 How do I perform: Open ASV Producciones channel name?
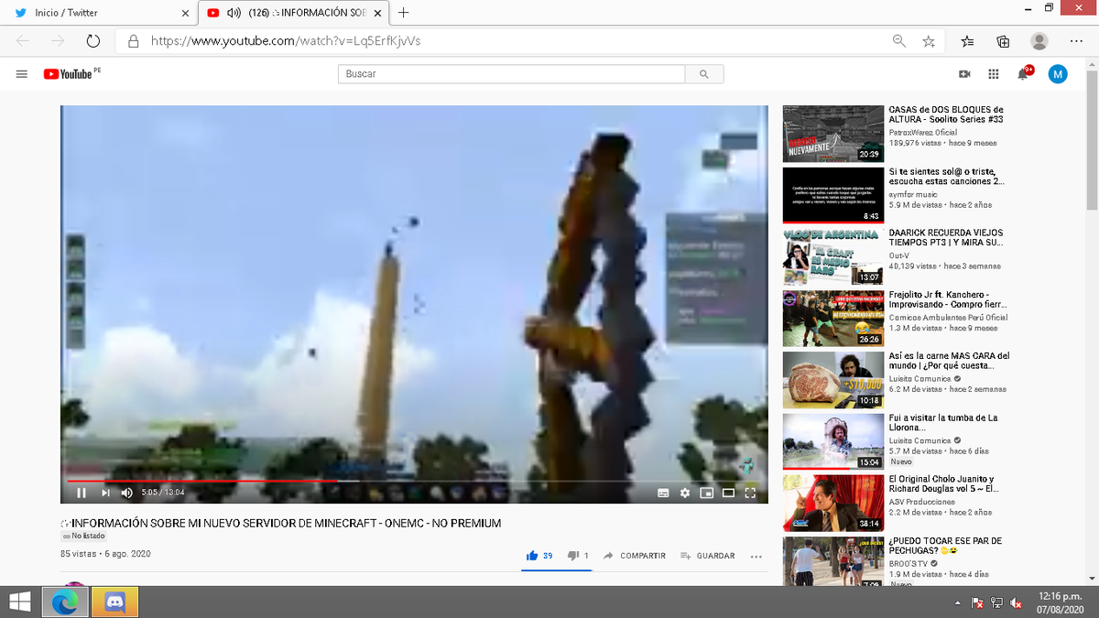point(922,502)
